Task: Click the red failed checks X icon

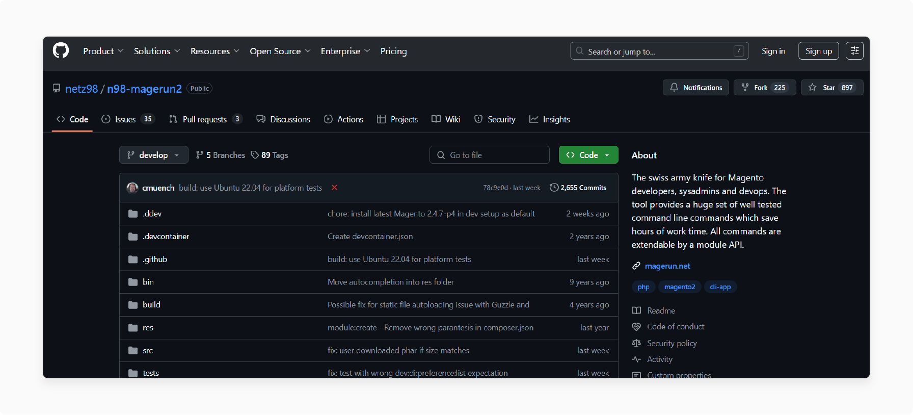Action: (x=334, y=188)
